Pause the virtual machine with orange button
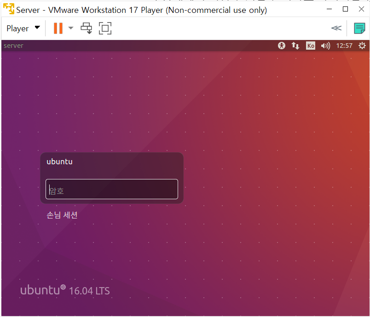The image size is (370, 317). (58, 29)
